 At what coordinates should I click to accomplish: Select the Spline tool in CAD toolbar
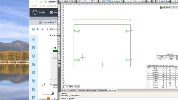(x=59, y=22)
